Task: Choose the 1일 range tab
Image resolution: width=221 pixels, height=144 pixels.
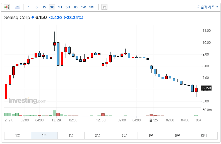Action: coord(18,136)
